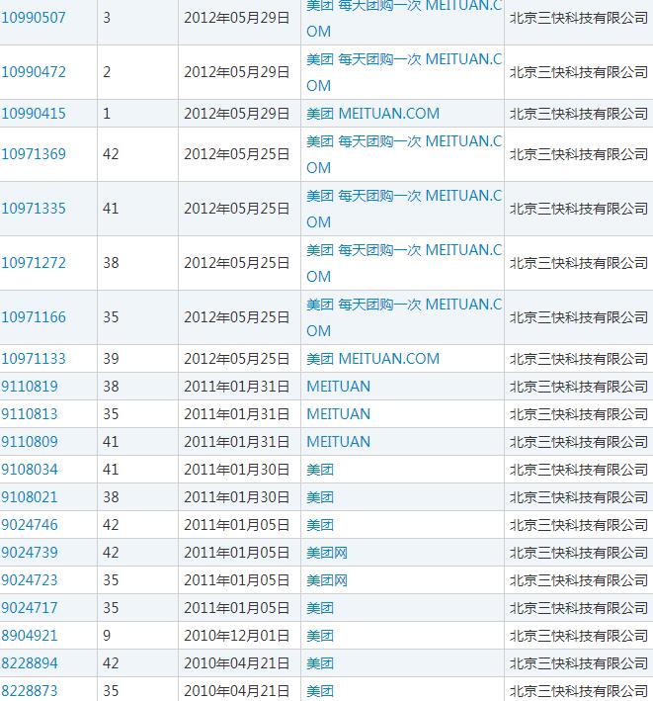Open registration number 9108034 link
The image size is (653, 701).
30,470
